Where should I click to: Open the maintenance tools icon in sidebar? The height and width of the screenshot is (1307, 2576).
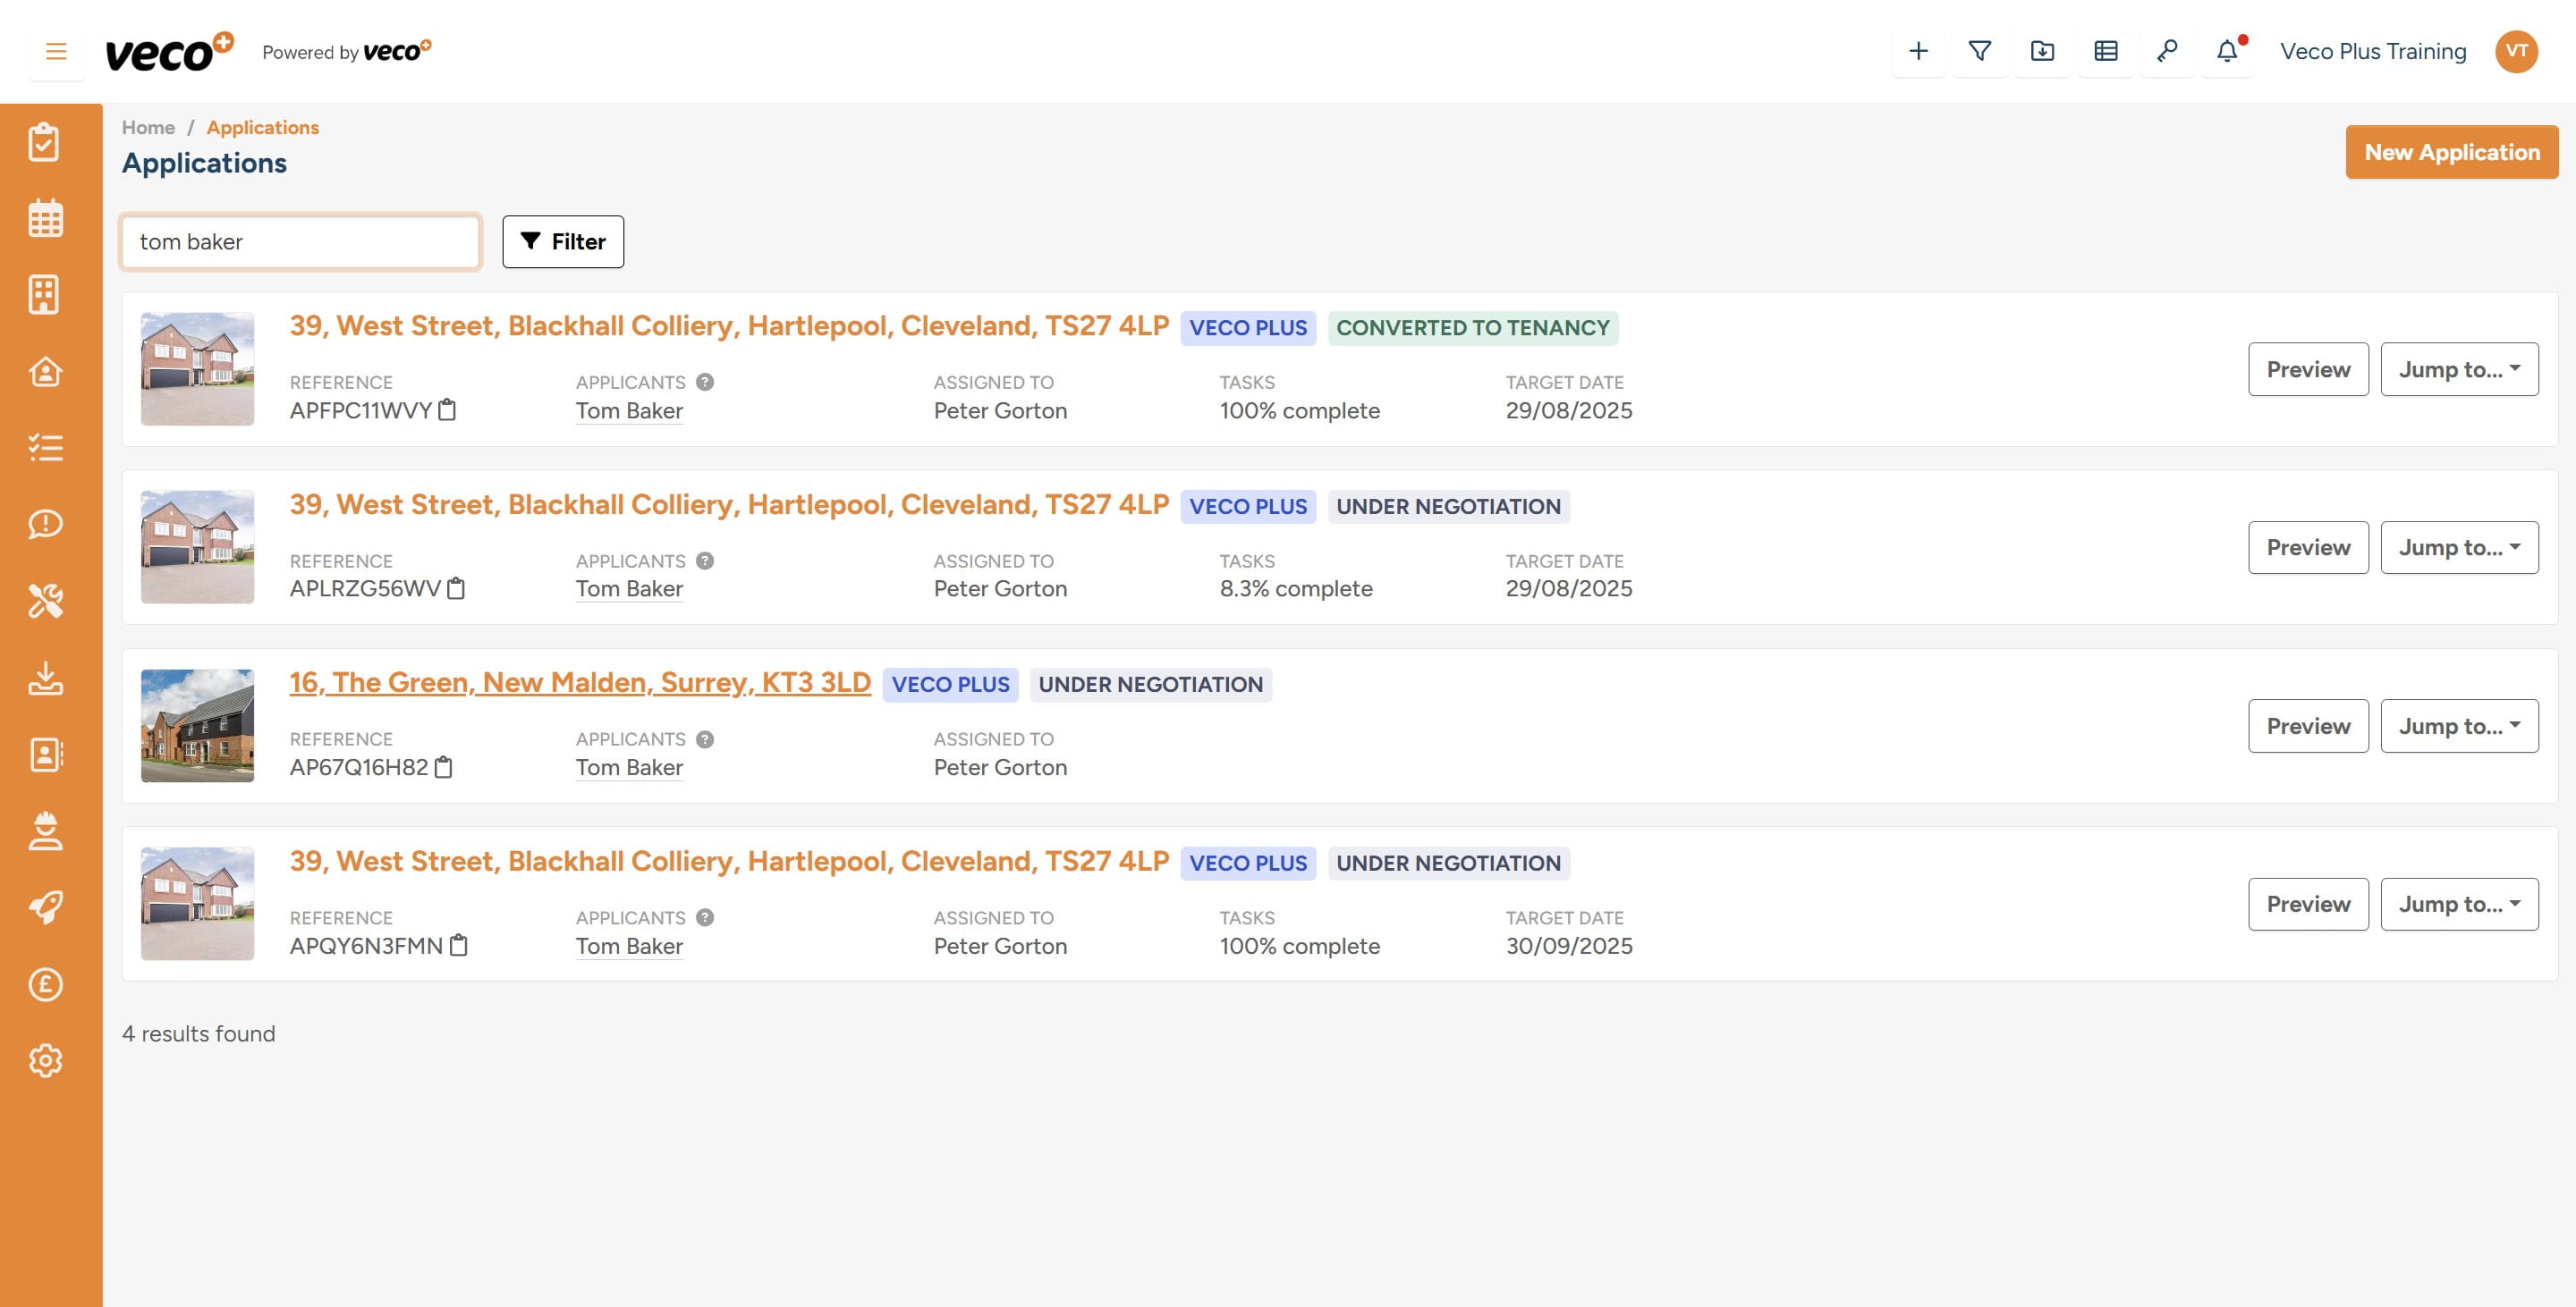pos(45,601)
